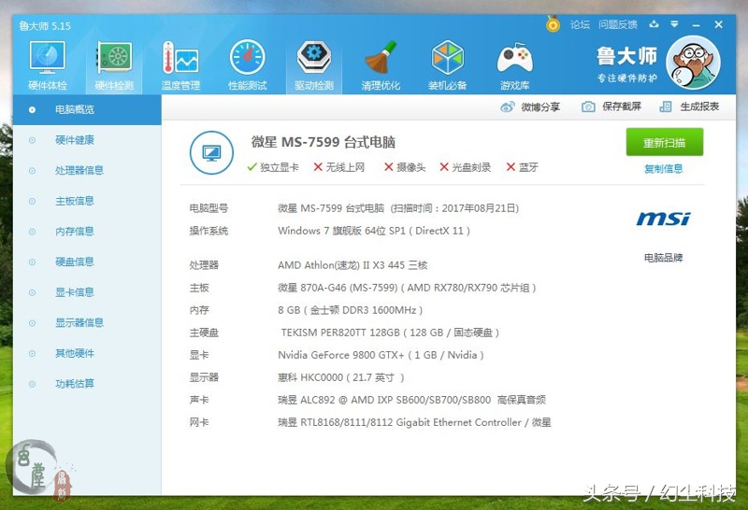Minimize the 鲁大师 window
Screen dimensions: 748x510
(x=697, y=25)
